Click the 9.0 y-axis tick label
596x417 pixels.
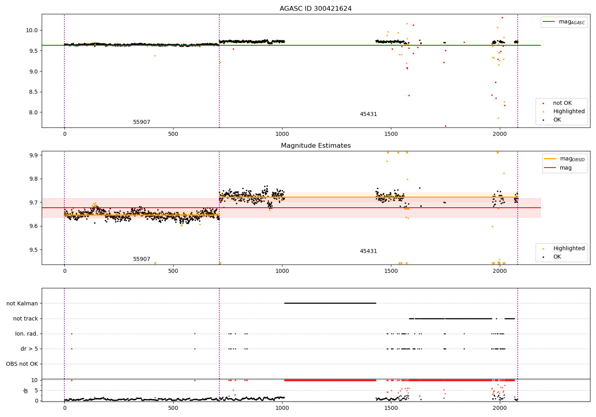(x=33, y=71)
